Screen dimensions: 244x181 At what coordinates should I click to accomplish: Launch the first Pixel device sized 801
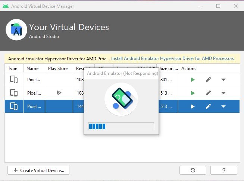pyautogui.click(x=193, y=80)
